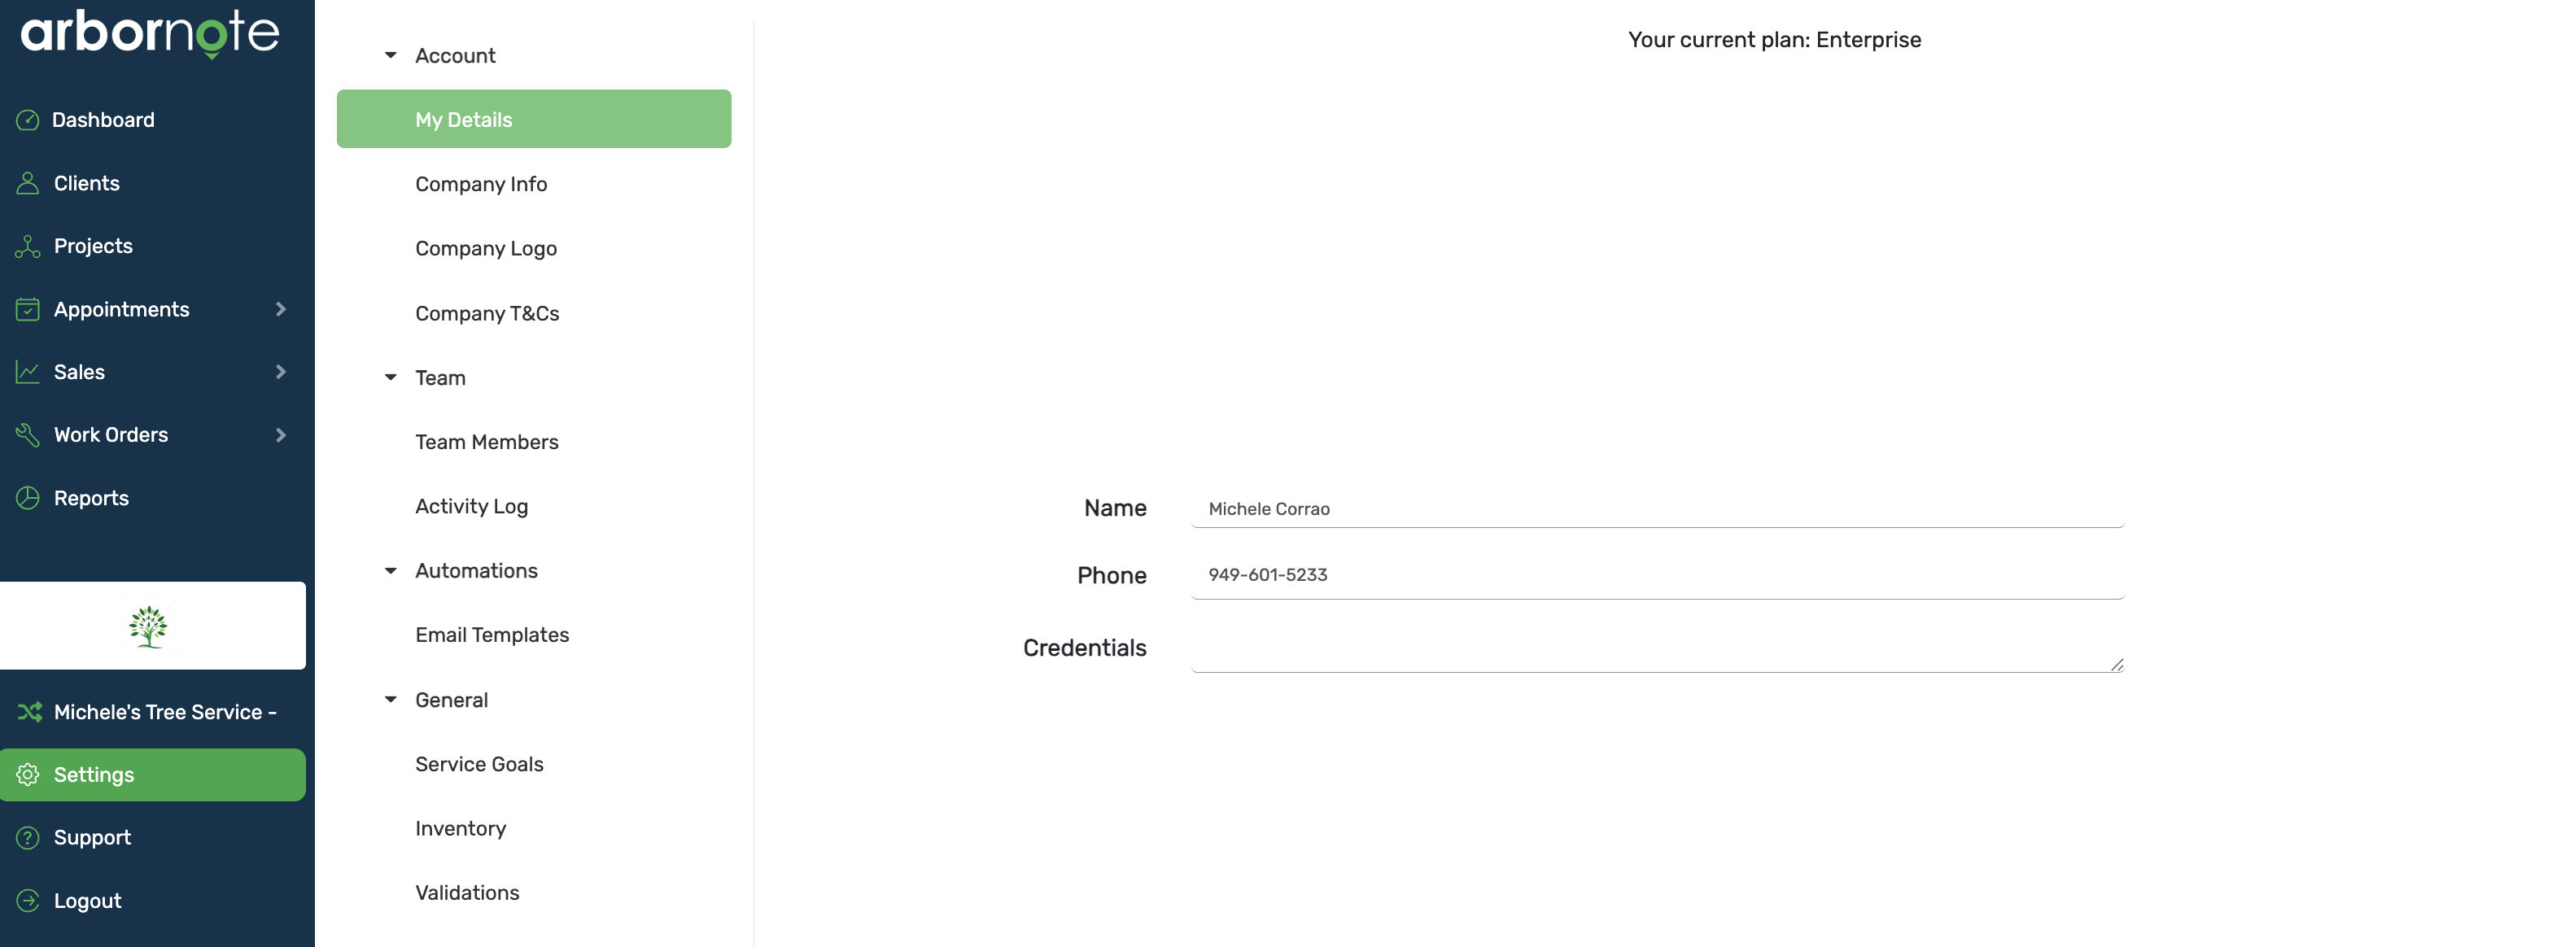The image size is (2552, 947).
Task: Open Service Goals settings
Action: tap(478, 764)
